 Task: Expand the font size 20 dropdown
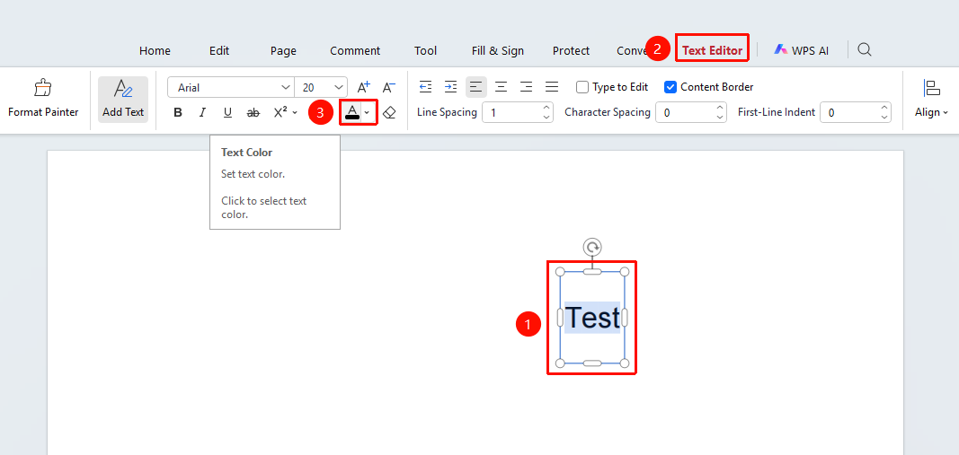click(x=339, y=87)
